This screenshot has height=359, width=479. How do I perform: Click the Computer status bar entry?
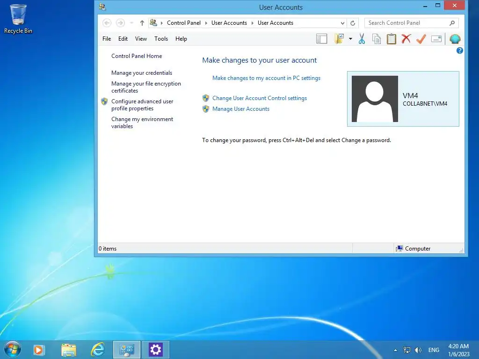413,249
